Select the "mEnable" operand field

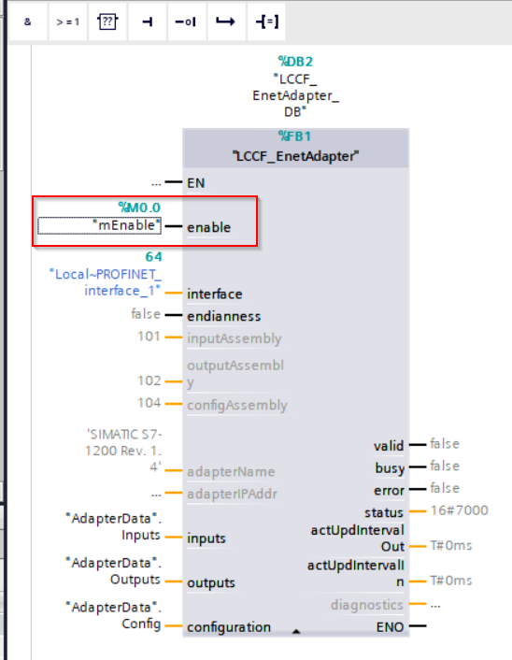pyautogui.click(x=99, y=225)
